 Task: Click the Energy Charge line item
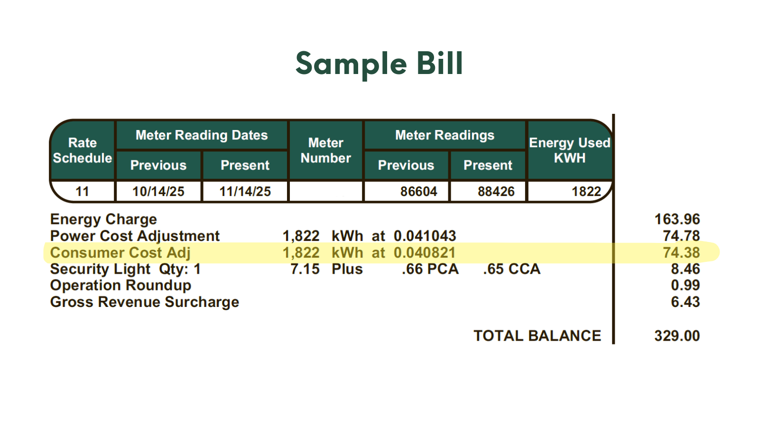pyautogui.click(x=103, y=219)
